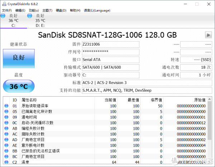The height and width of the screenshot is (167, 215).
Task: Click the CrystalDiskInfo title bar app icon
Action: click(x=4, y=4)
